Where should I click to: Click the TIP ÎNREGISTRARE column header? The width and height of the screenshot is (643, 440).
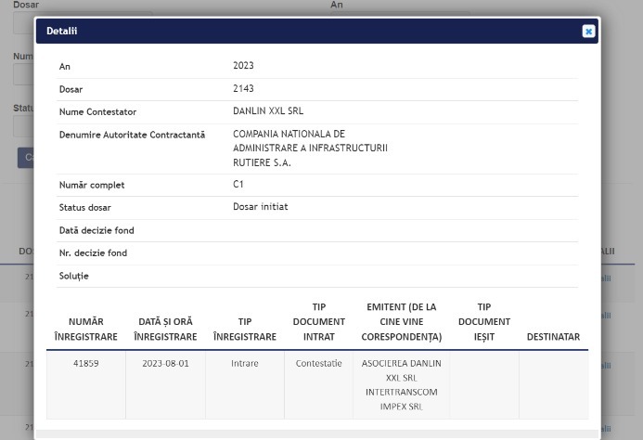pyautogui.click(x=245, y=330)
